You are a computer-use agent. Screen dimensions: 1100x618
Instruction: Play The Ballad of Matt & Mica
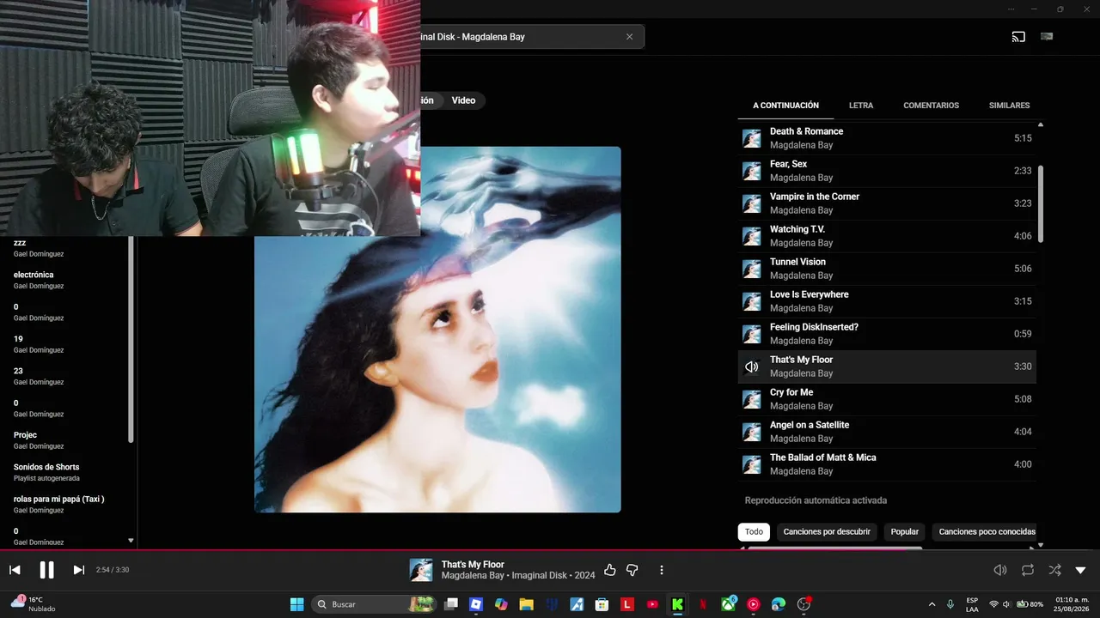click(887, 464)
